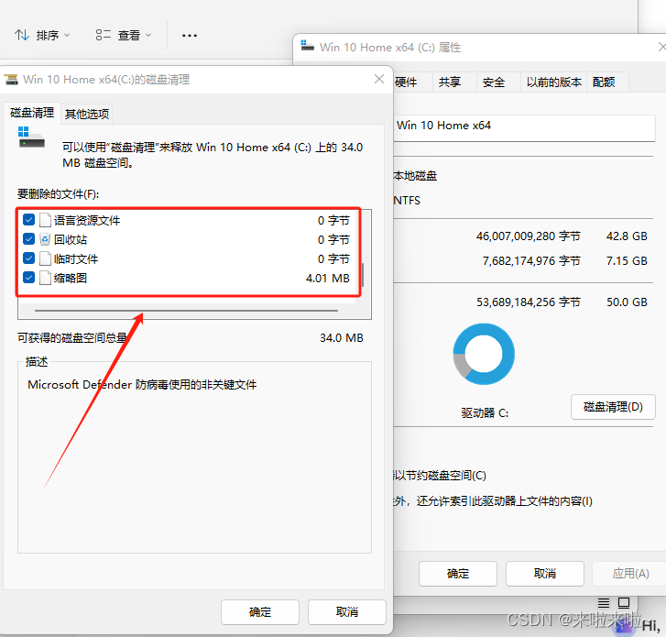Expand the 查看 dropdown chevron
The width and height of the screenshot is (666, 637).
(148, 35)
